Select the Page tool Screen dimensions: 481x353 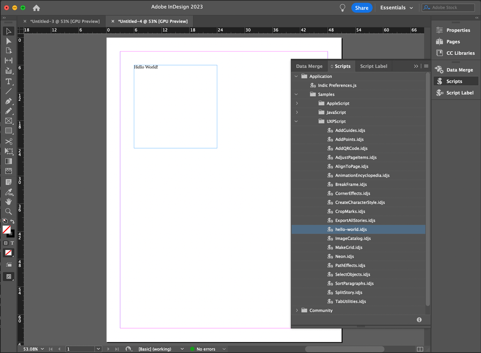point(9,51)
